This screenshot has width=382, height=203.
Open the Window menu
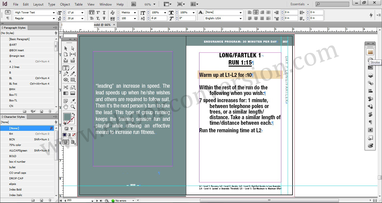(x=106, y=4)
